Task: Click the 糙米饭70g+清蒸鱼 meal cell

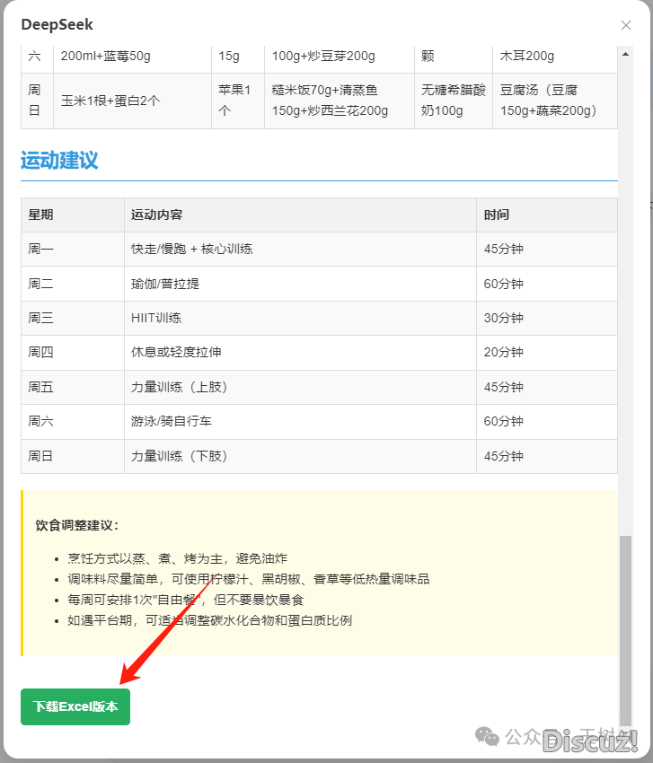Action: pos(340,101)
